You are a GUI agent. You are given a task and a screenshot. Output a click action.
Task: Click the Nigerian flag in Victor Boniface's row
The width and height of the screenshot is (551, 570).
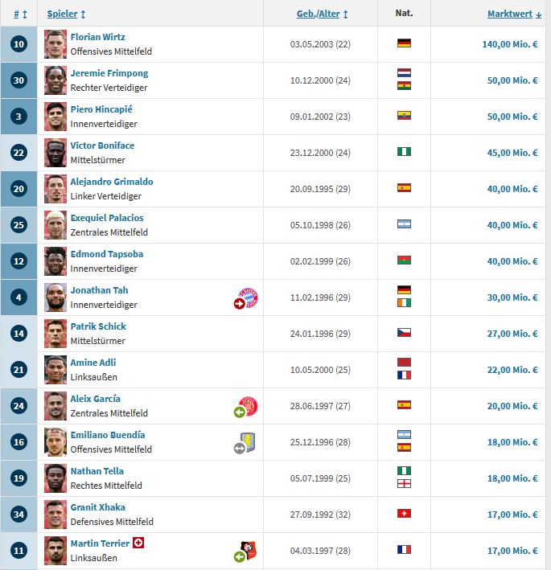(x=404, y=152)
